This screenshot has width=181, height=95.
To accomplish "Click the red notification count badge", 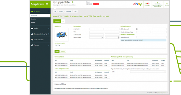I will (x=148, y=4).
